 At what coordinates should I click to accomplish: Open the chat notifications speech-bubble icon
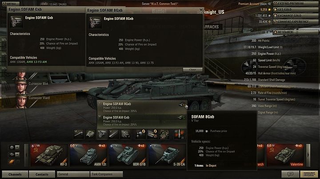(290, 174)
